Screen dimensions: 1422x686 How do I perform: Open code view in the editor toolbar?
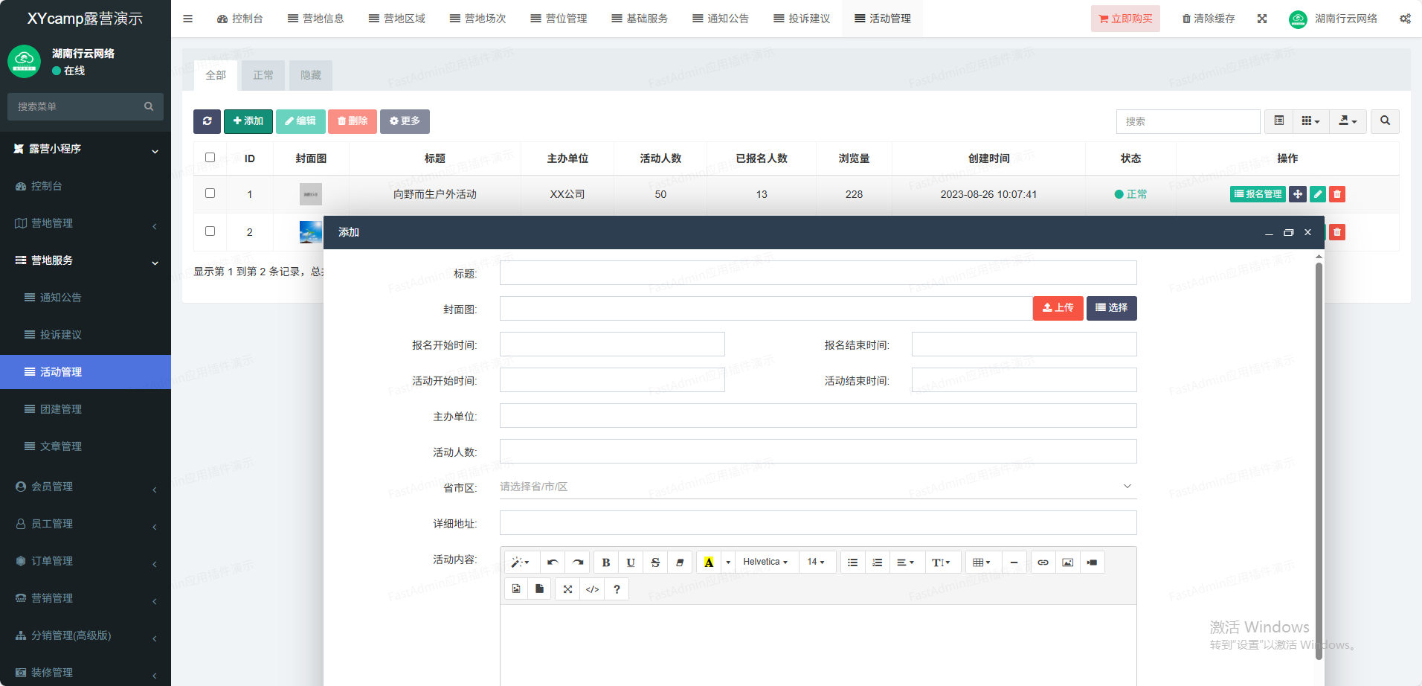pos(592,589)
